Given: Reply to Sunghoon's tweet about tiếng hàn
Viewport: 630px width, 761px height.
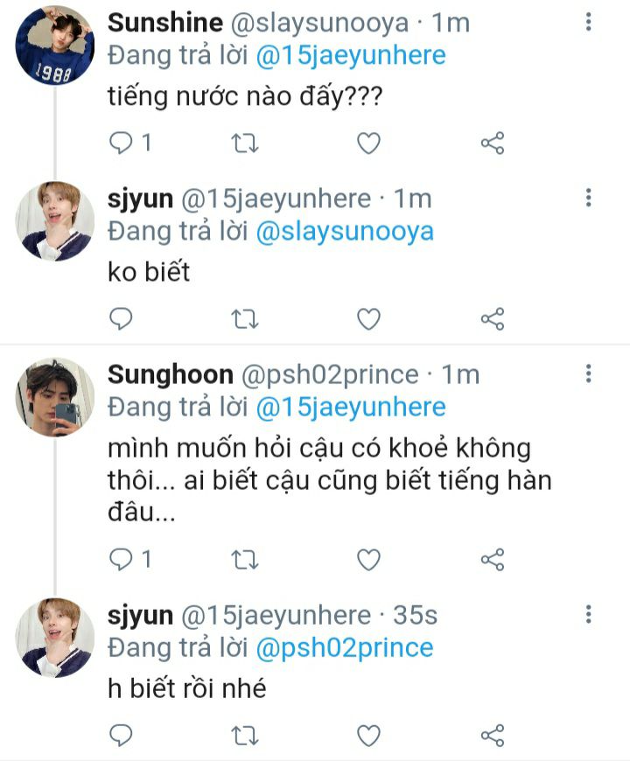Looking at the screenshot, I should (x=122, y=559).
